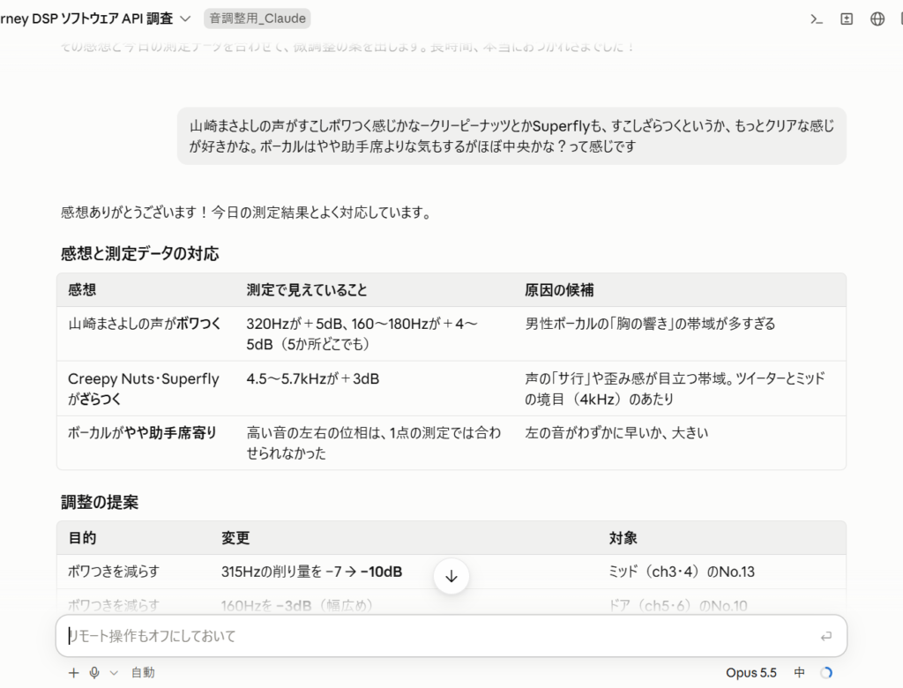Click cell 'Creepy Nuts・Superfly がざらつく'
Screen dimensions: 903x688
[x=144, y=389]
